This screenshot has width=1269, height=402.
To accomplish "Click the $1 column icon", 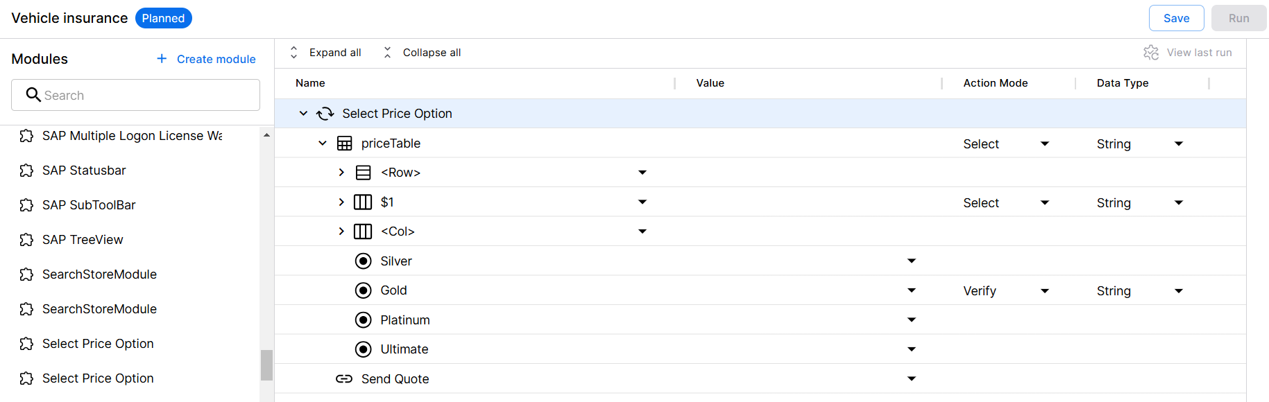I will (x=363, y=202).
